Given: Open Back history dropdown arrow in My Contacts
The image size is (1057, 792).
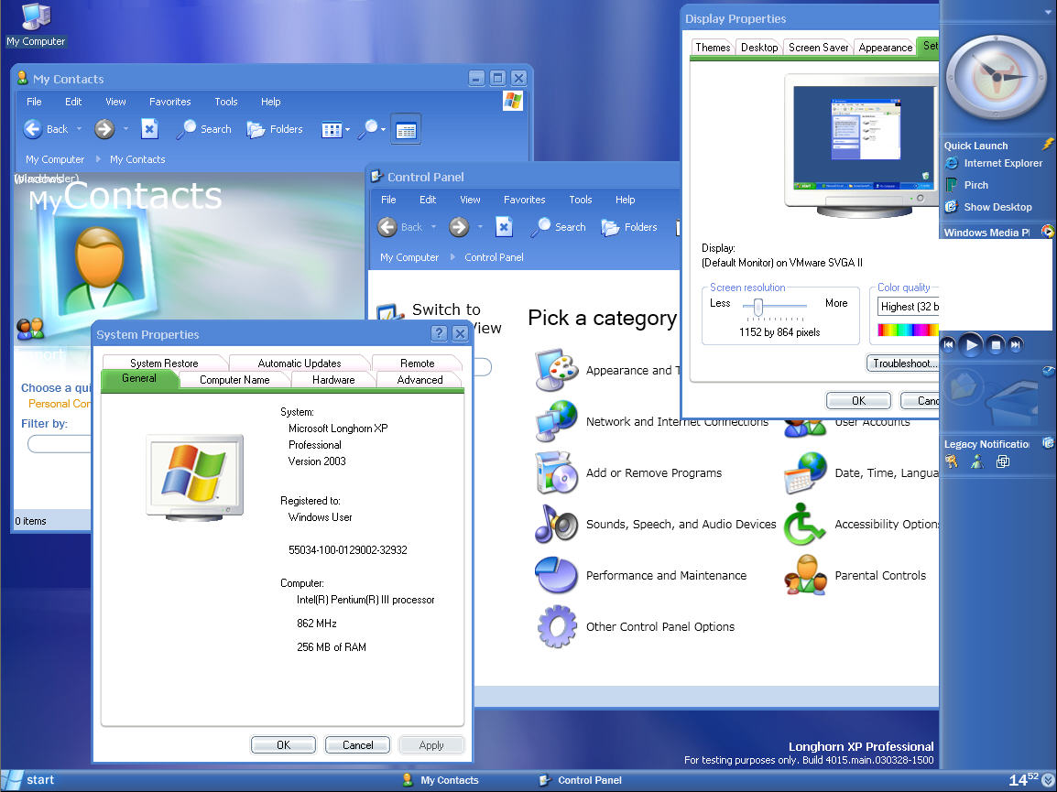Looking at the screenshot, I should 80,129.
